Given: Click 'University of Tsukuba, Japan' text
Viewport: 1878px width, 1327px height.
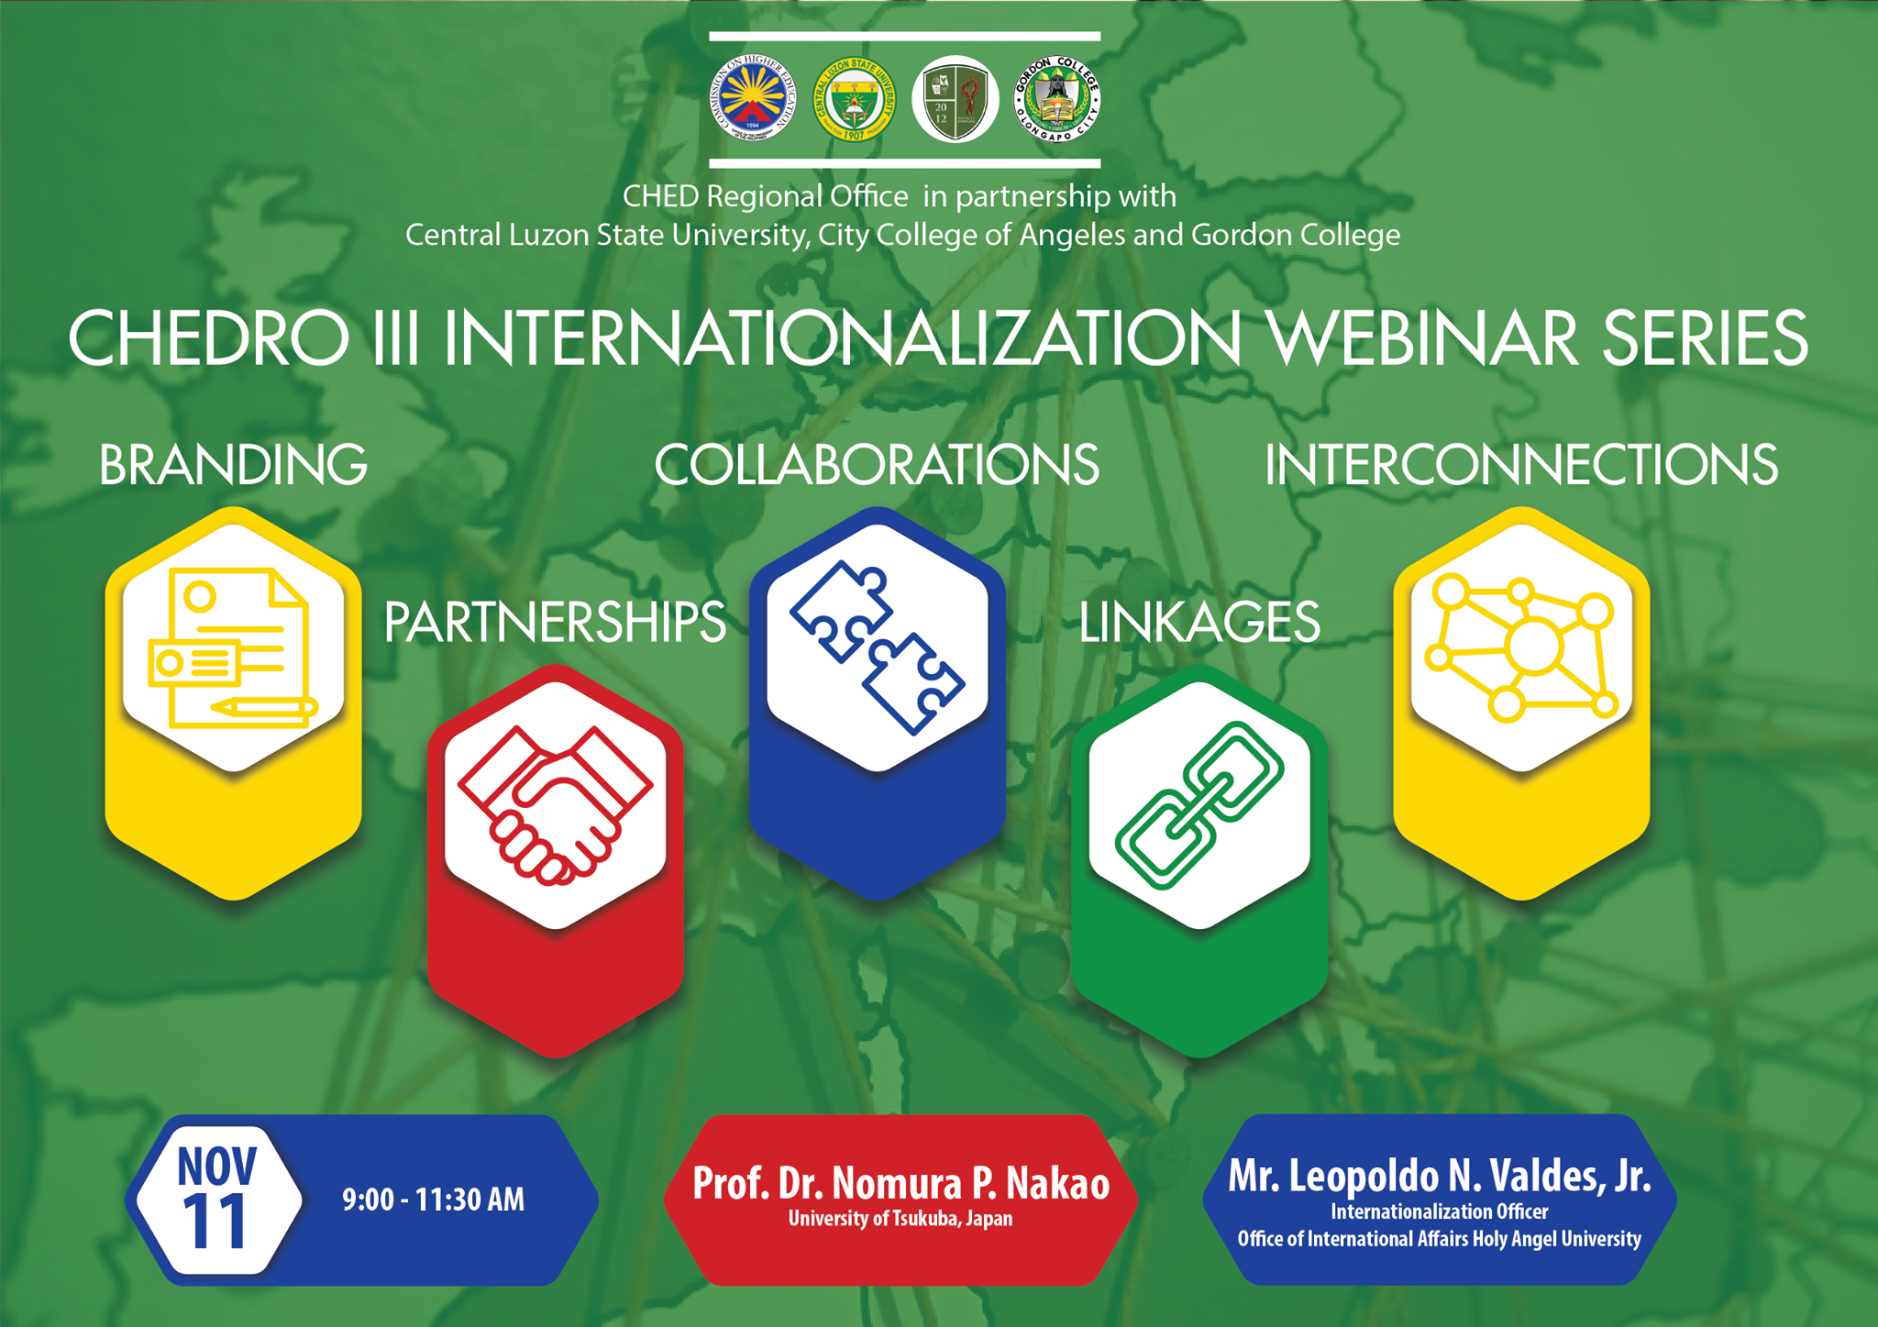Looking at the screenshot, I should coord(900,1219).
